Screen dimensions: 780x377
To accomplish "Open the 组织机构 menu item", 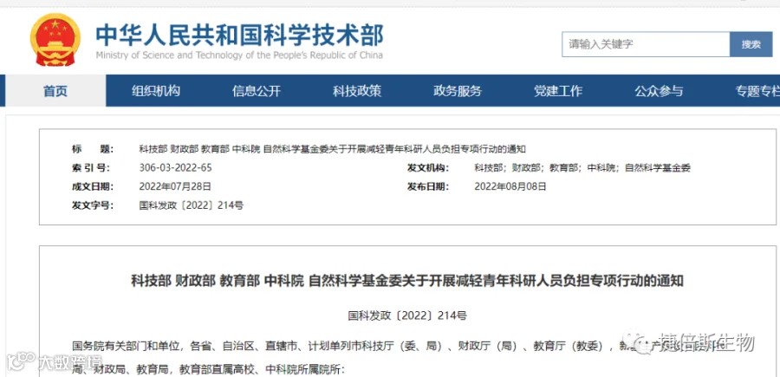I will click(156, 91).
